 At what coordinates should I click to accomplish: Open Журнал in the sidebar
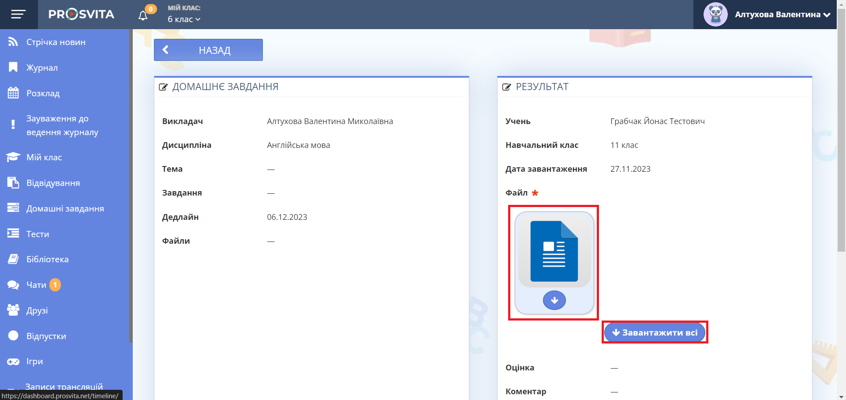pos(42,68)
